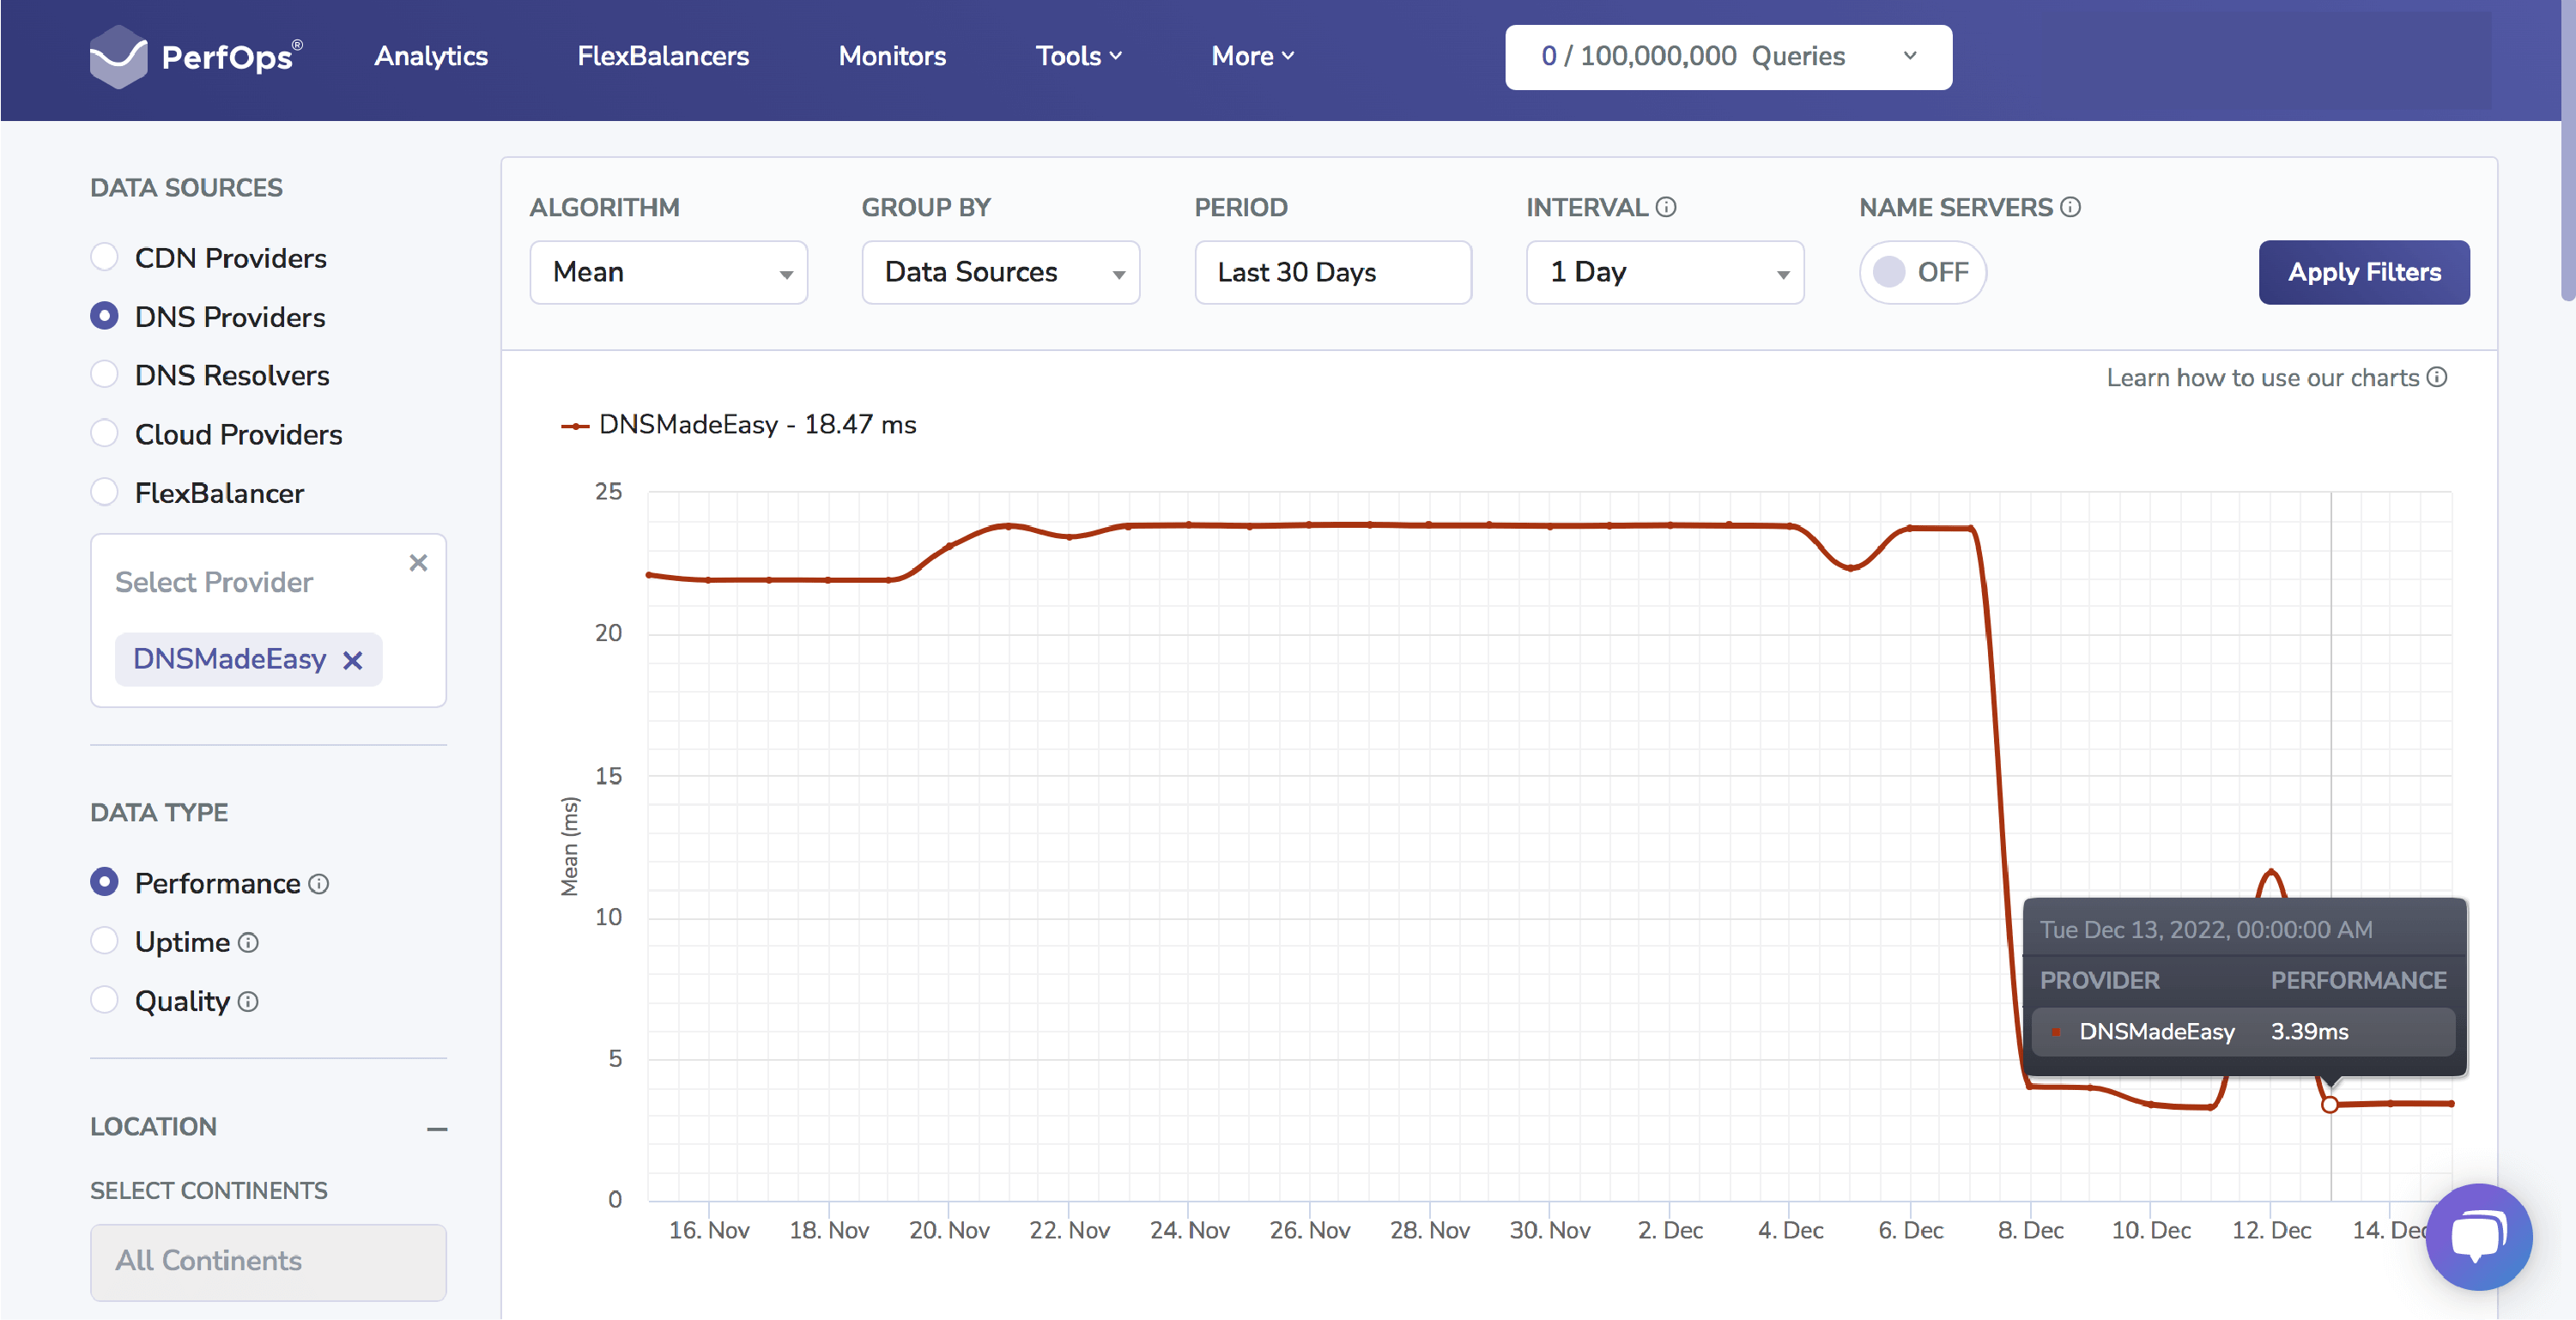Remove the DNSMadeEasy provider tag
2576x1320 pixels.
352,660
